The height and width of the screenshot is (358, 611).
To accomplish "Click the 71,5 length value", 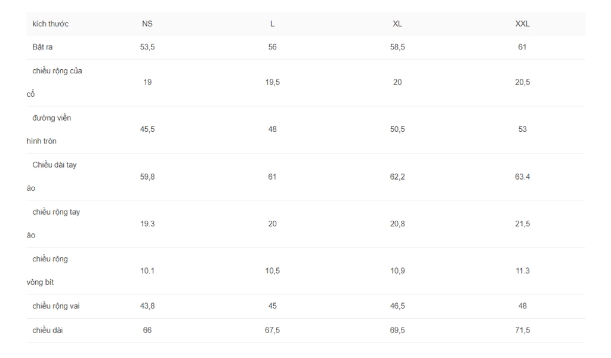I will (523, 331).
